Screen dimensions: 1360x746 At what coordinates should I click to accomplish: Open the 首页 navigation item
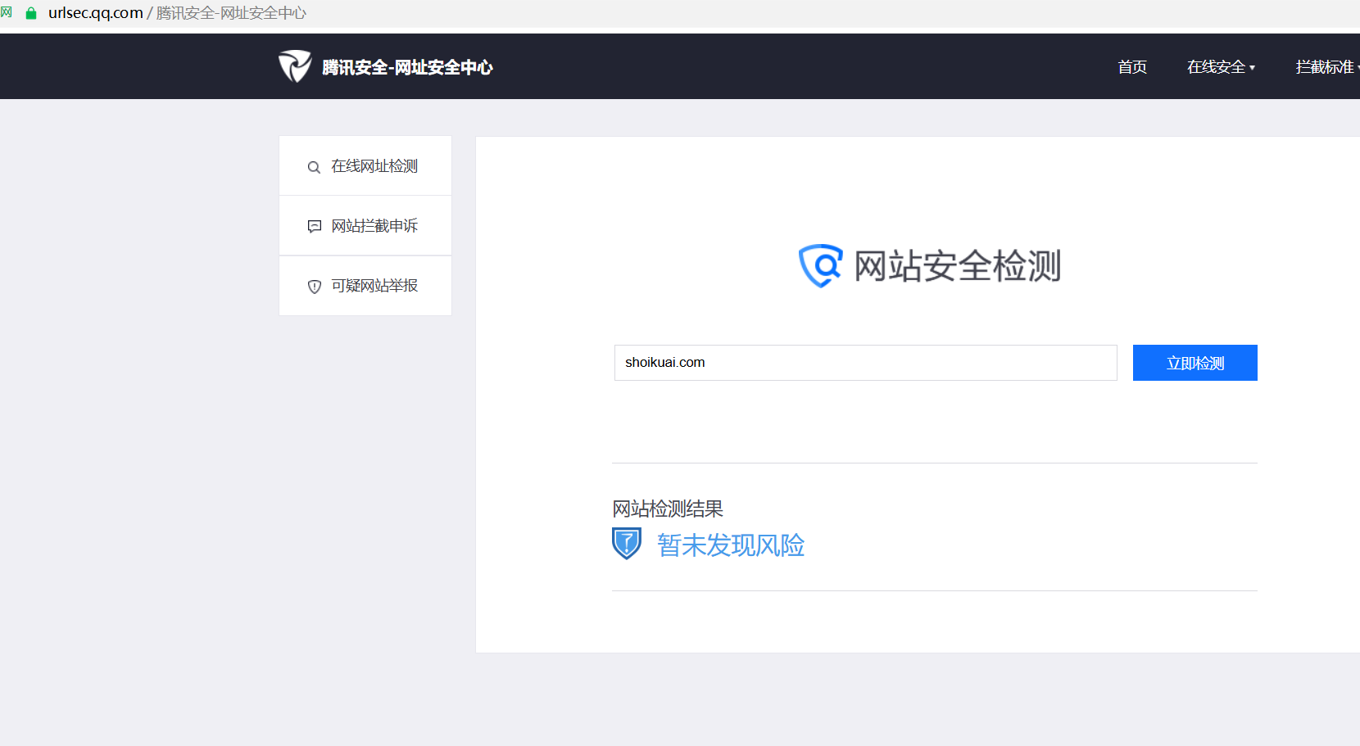coord(1132,67)
